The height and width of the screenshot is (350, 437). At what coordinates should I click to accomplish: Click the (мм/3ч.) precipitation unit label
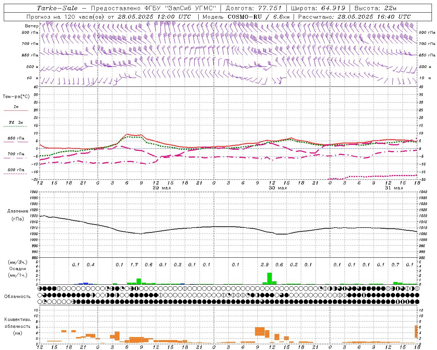pos(17,262)
